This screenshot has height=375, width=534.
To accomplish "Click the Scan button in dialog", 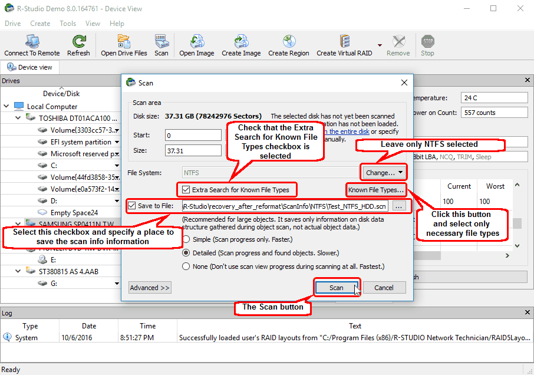I will (336, 288).
